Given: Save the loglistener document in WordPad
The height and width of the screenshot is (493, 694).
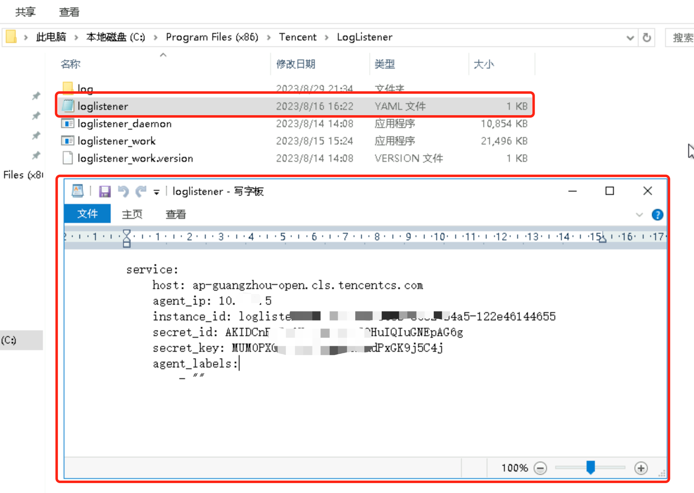Looking at the screenshot, I should 105,191.
